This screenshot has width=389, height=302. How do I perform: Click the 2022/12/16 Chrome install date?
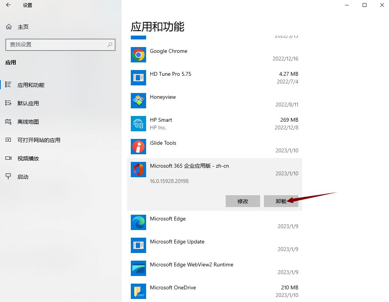[285, 59]
